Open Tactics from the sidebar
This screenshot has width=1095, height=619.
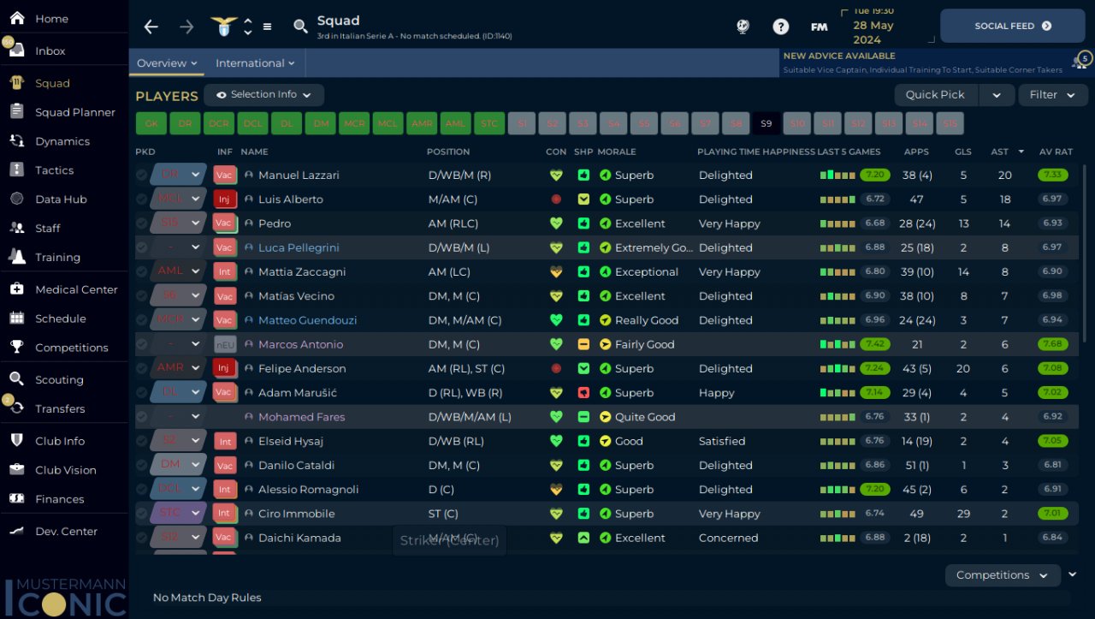pos(54,170)
